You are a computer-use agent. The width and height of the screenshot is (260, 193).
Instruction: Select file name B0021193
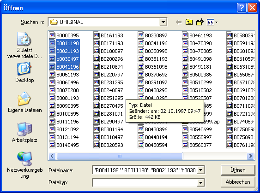point(67,51)
